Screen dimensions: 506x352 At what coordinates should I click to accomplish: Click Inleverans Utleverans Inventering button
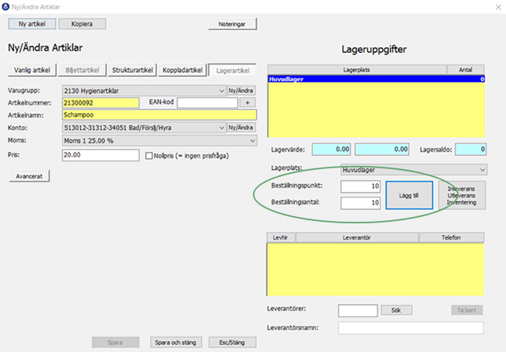point(462,195)
